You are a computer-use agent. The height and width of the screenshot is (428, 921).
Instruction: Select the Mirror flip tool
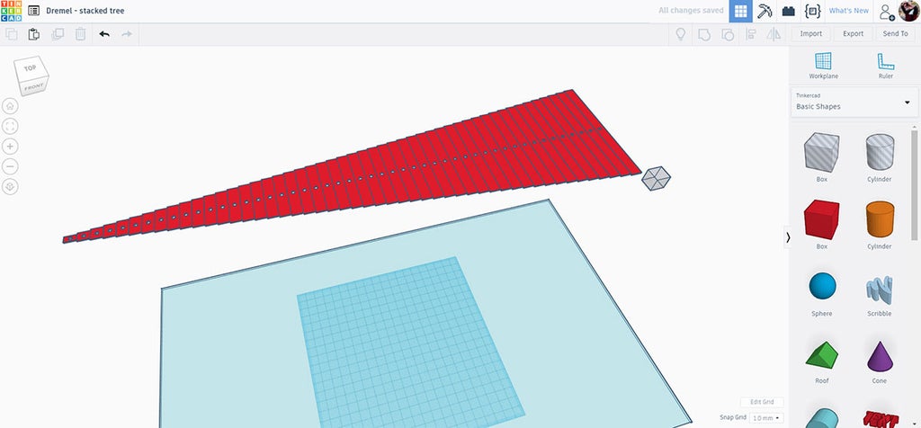773,34
